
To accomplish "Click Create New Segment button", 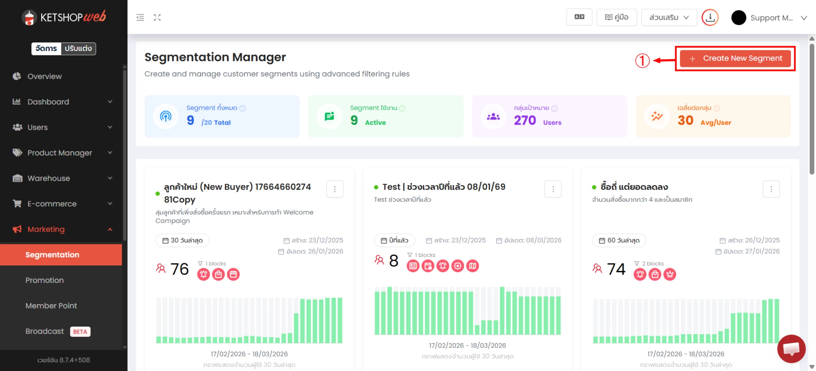I will [x=735, y=58].
